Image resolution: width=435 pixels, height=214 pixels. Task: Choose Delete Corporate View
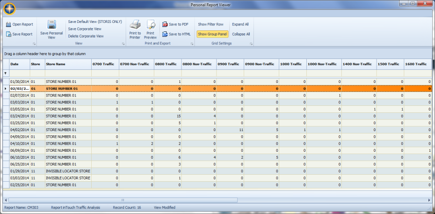tap(86, 36)
